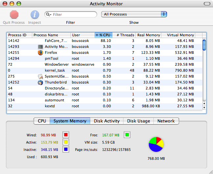
Task: Click the 48 threads value
Action: point(132,70)
